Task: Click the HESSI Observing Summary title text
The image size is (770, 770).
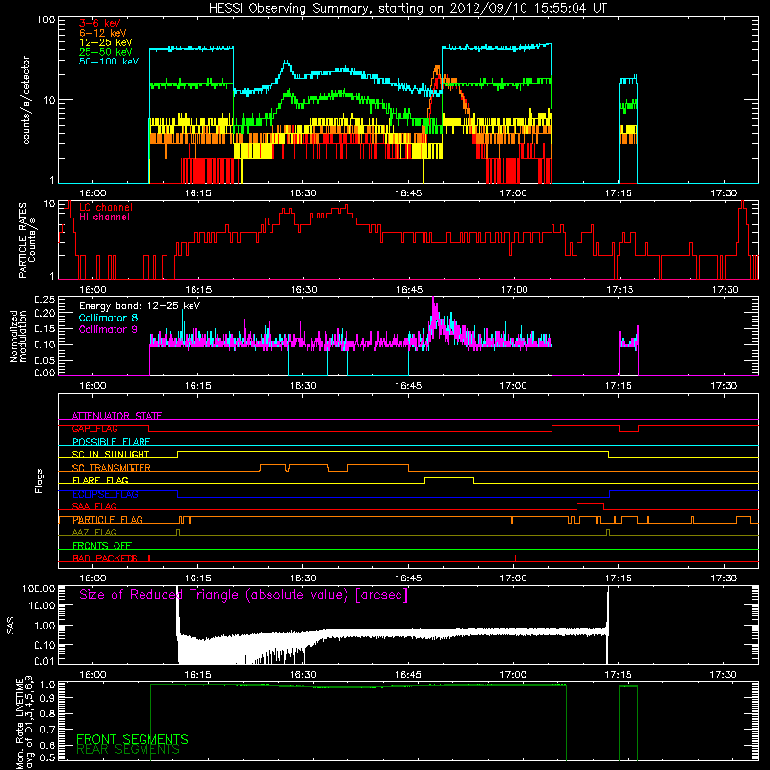Action: [407, 9]
